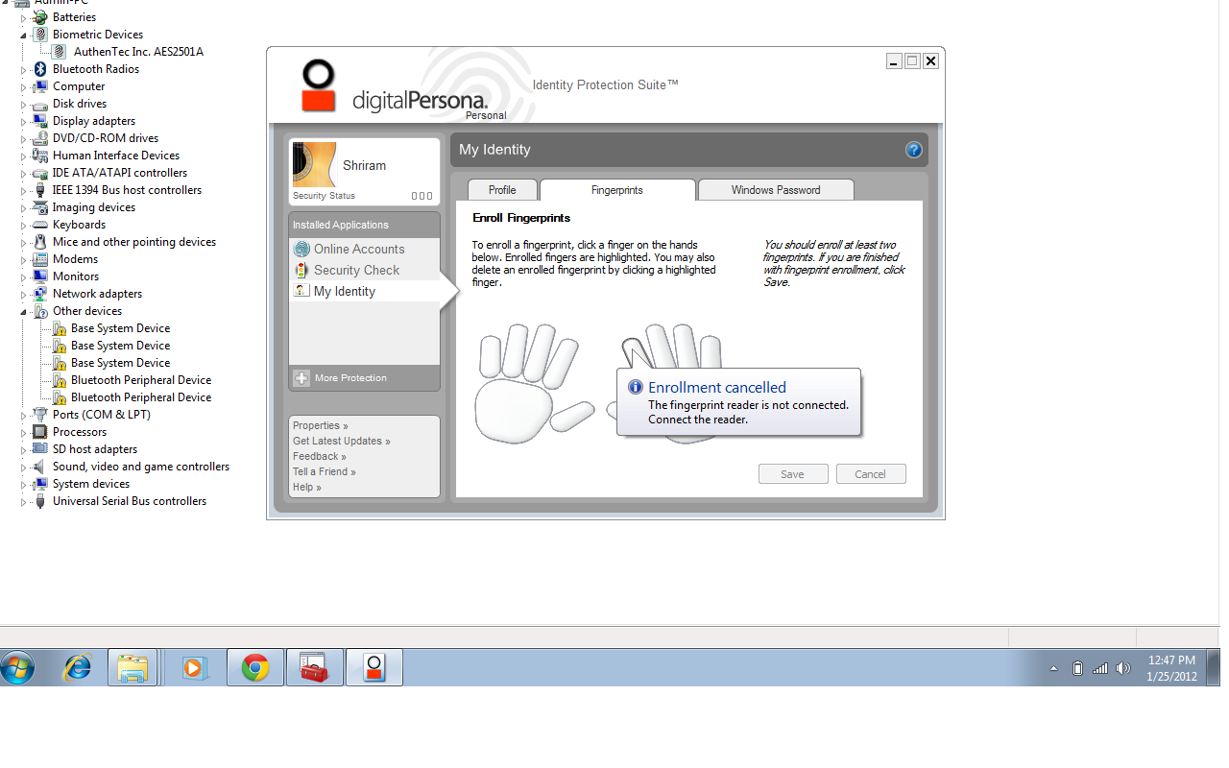1229x768 pixels.
Task: Click the Network adapters icon
Action: 40,294
